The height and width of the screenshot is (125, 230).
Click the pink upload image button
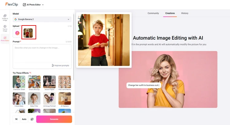tap(17, 33)
